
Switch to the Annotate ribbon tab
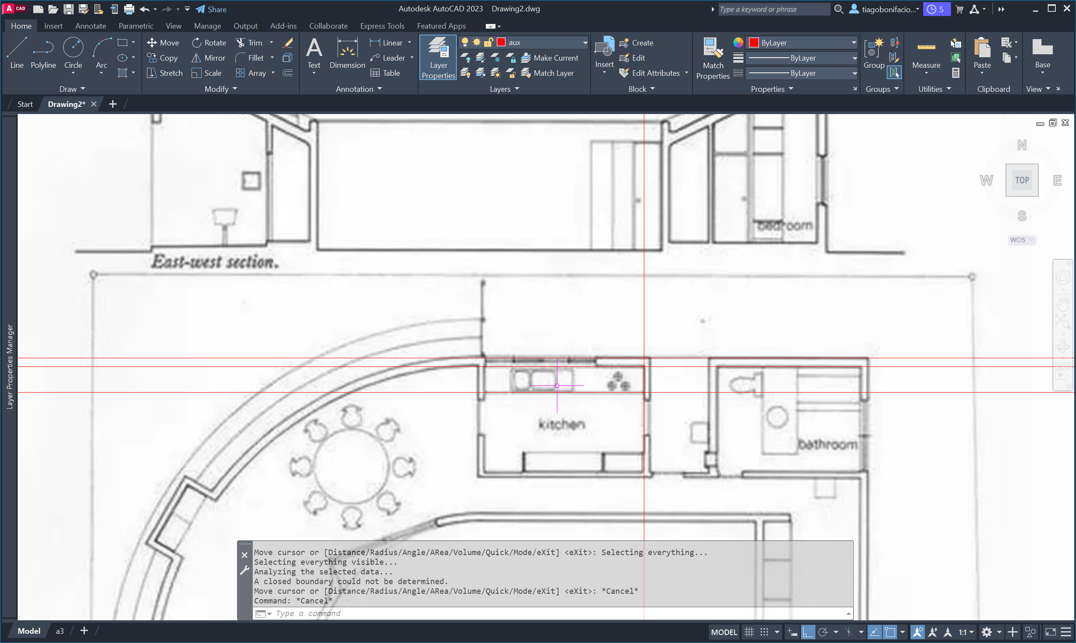point(90,26)
